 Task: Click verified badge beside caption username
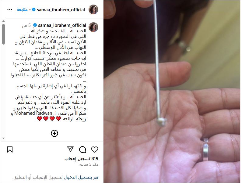click(35, 25)
